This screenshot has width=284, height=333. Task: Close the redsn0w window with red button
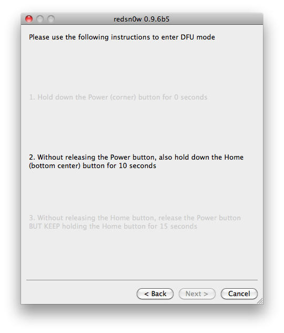(x=29, y=19)
